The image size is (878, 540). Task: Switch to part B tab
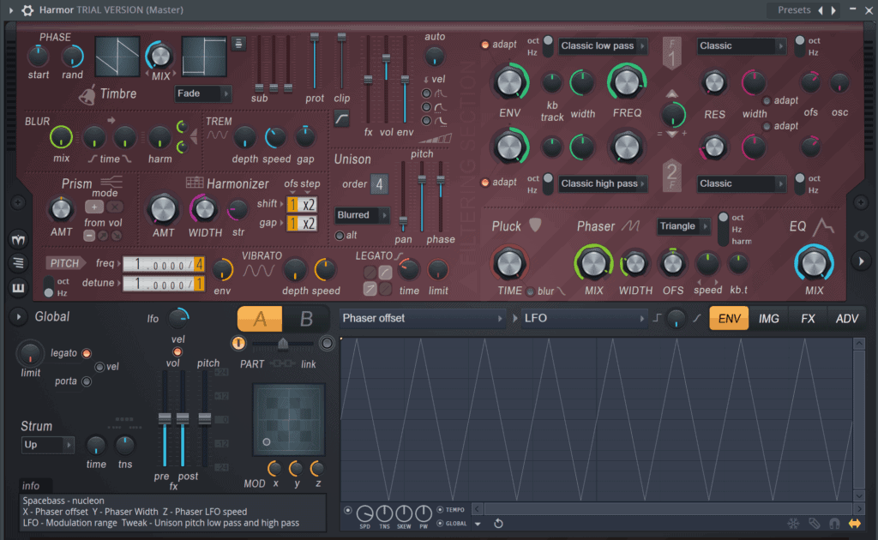tap(306, 319)
